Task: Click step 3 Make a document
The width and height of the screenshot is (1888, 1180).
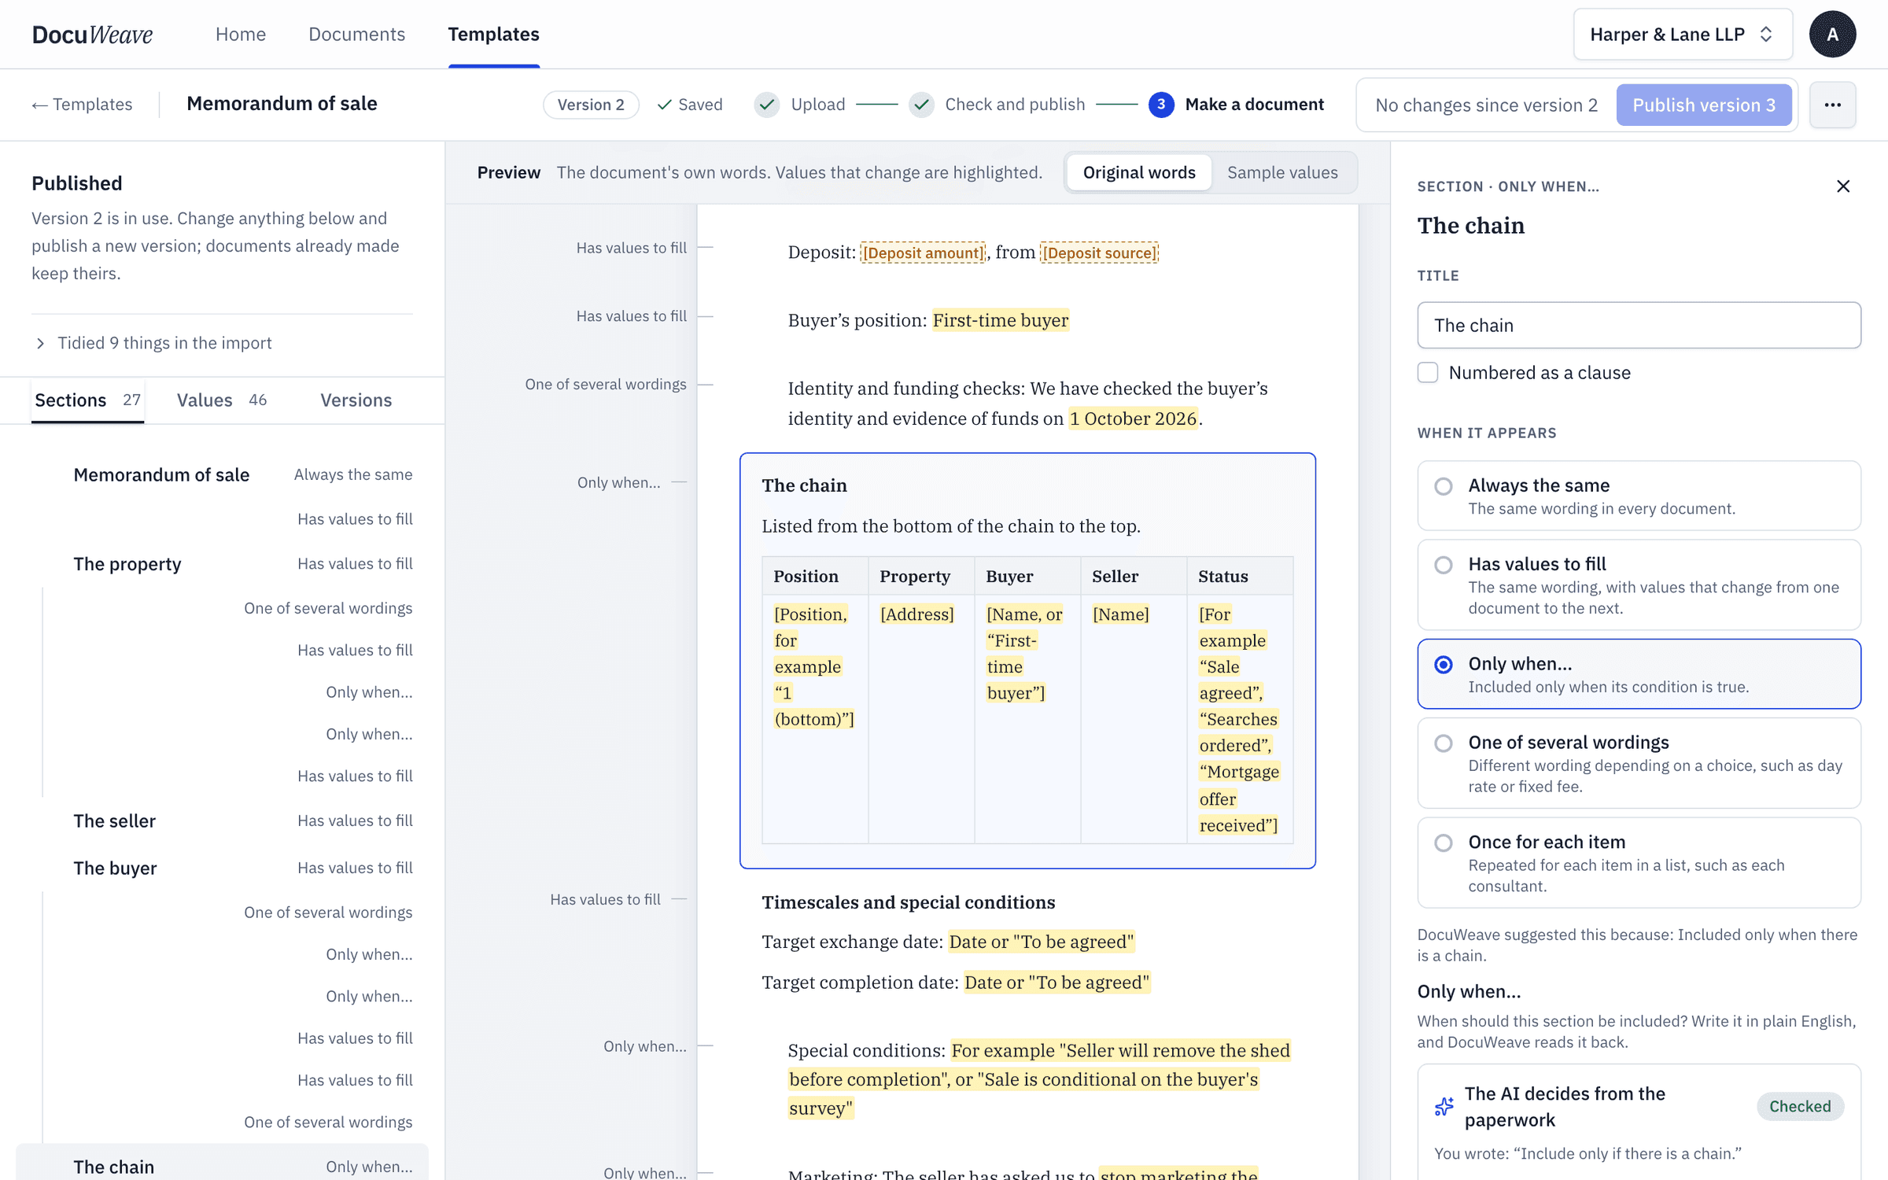Action: pos(1236,105)
